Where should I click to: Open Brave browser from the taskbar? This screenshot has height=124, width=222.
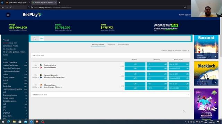[37, 122]
